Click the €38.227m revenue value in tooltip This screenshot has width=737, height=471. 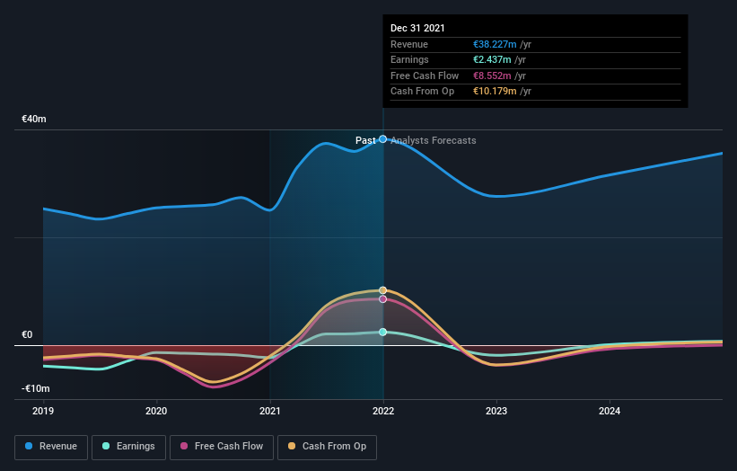coord(495,44)
